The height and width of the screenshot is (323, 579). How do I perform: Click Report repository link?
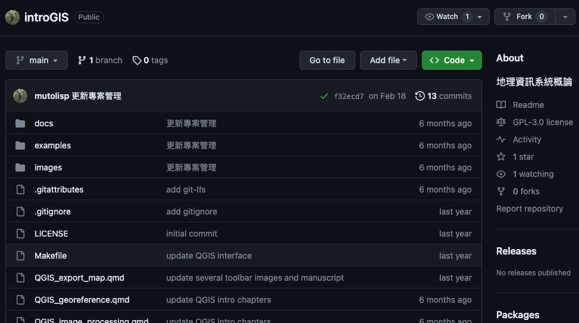tap(530, 209)
